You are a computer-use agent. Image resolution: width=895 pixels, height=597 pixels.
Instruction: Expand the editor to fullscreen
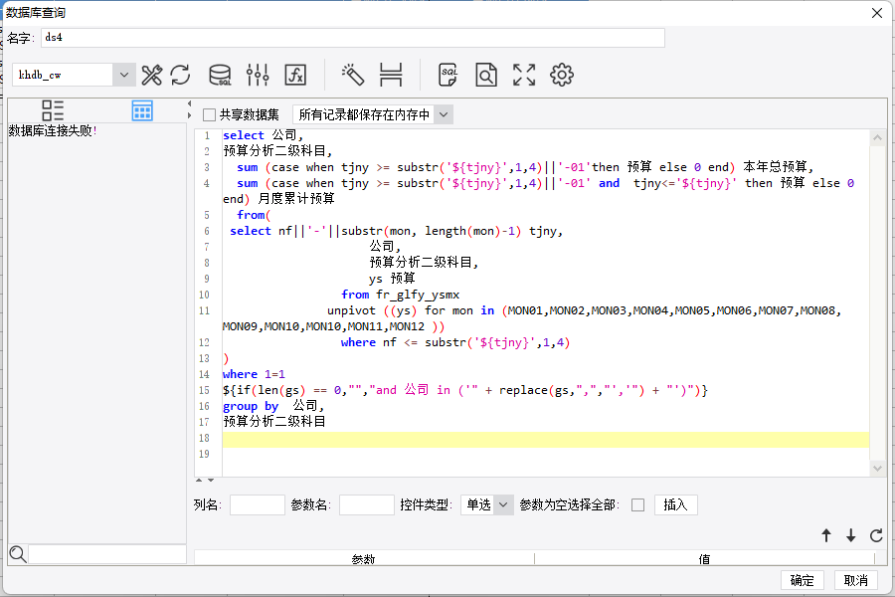pyautogui.click(x=524, y=75)
